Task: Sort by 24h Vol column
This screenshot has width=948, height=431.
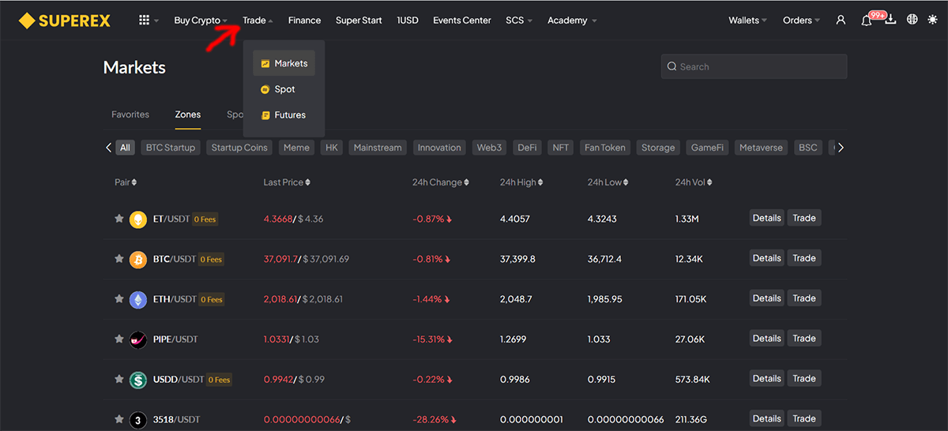Action: point(694,182)
